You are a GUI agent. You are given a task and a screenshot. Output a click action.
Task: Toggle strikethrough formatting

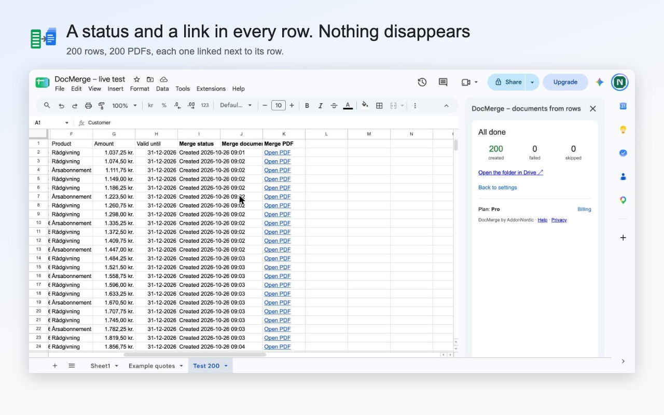(334, 105)
